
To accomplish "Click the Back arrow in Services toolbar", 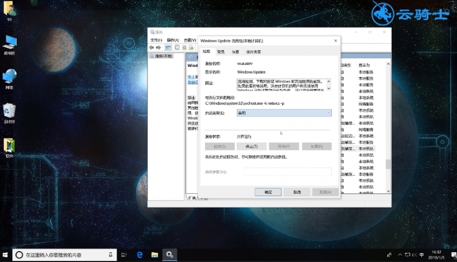I will 151,47.
